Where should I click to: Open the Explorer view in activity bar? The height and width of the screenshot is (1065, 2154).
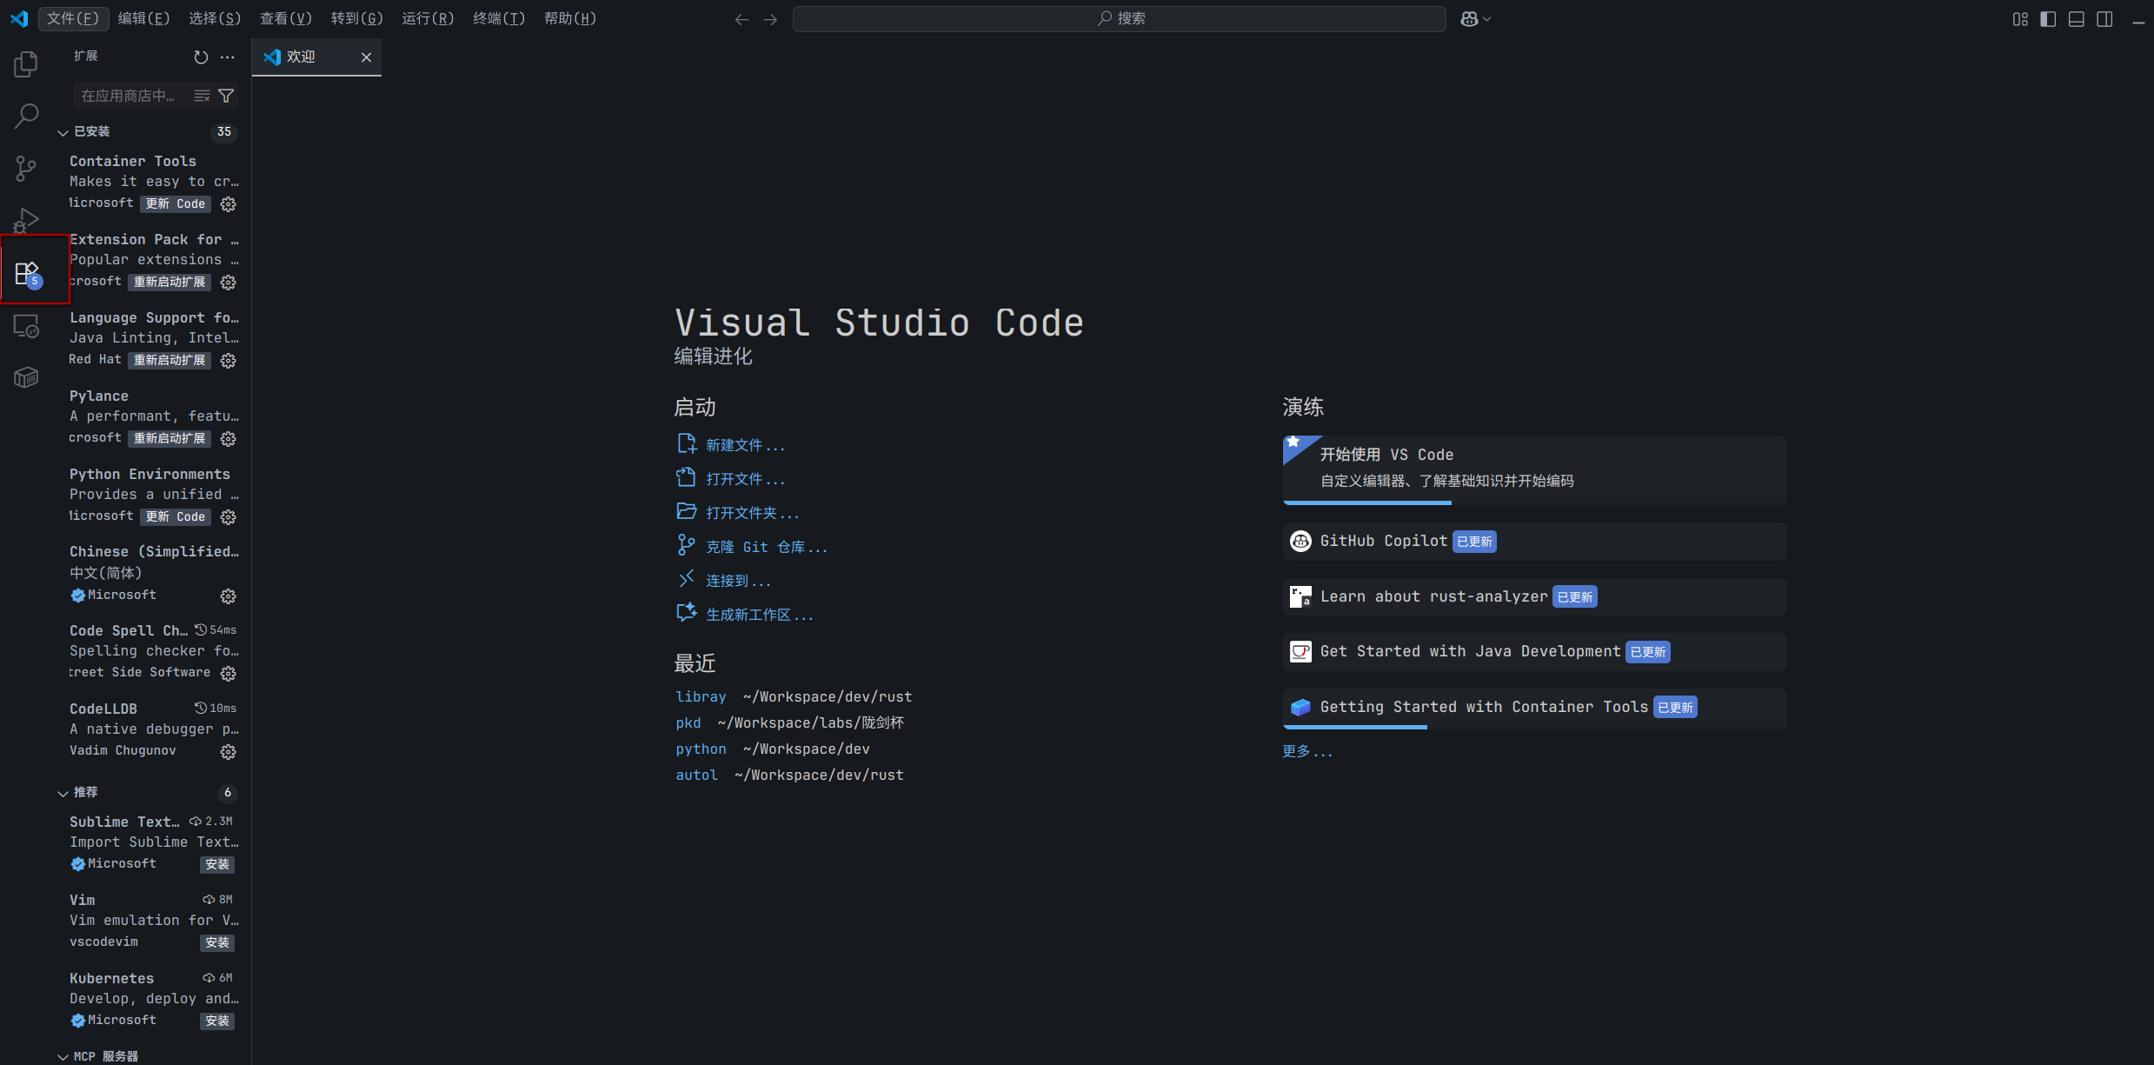pos(26,64)
